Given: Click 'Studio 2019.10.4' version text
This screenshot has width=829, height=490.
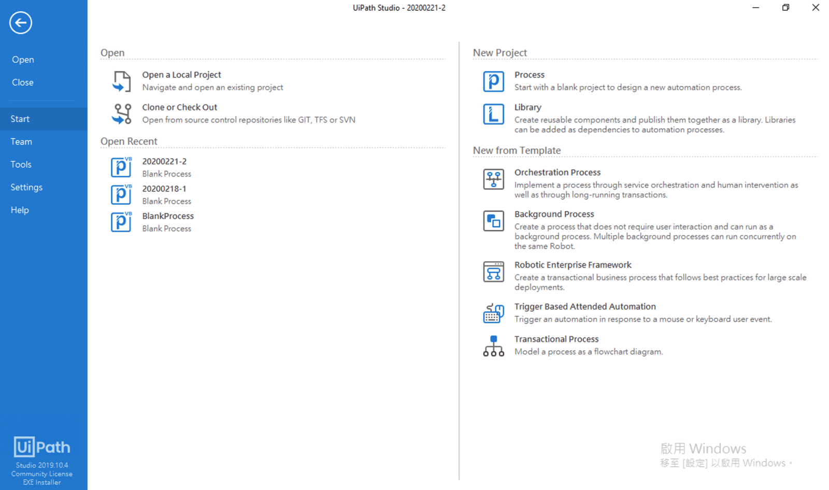Looking at the screenshot, I should [x=42, y=465].
